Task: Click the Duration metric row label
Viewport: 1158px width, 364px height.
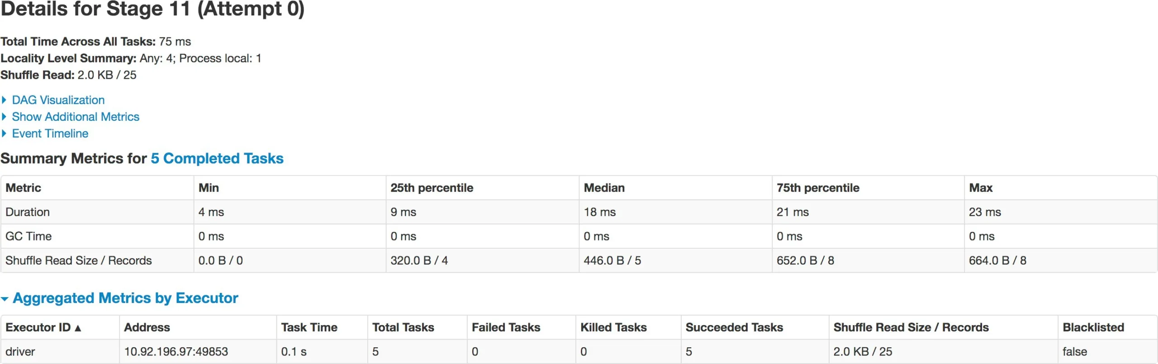Action: tap(28, 212)
